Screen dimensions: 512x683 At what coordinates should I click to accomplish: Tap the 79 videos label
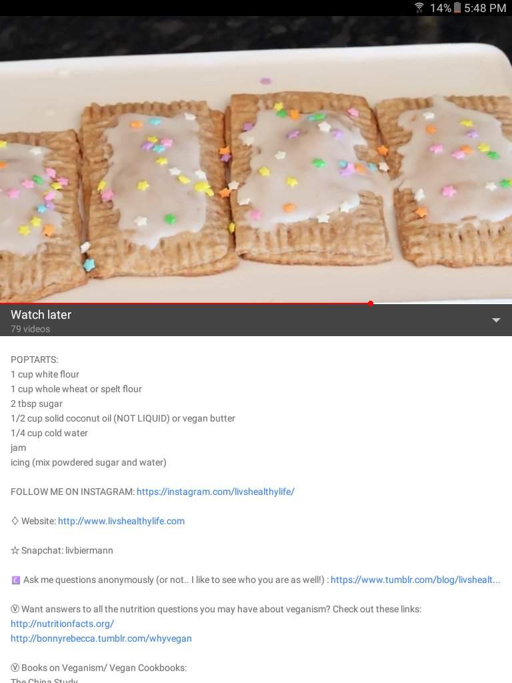(31, 329)
